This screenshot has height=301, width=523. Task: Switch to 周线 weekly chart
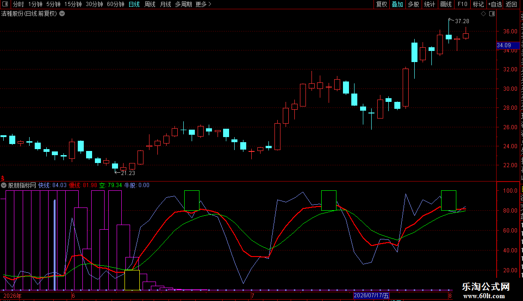click(150, 4)
